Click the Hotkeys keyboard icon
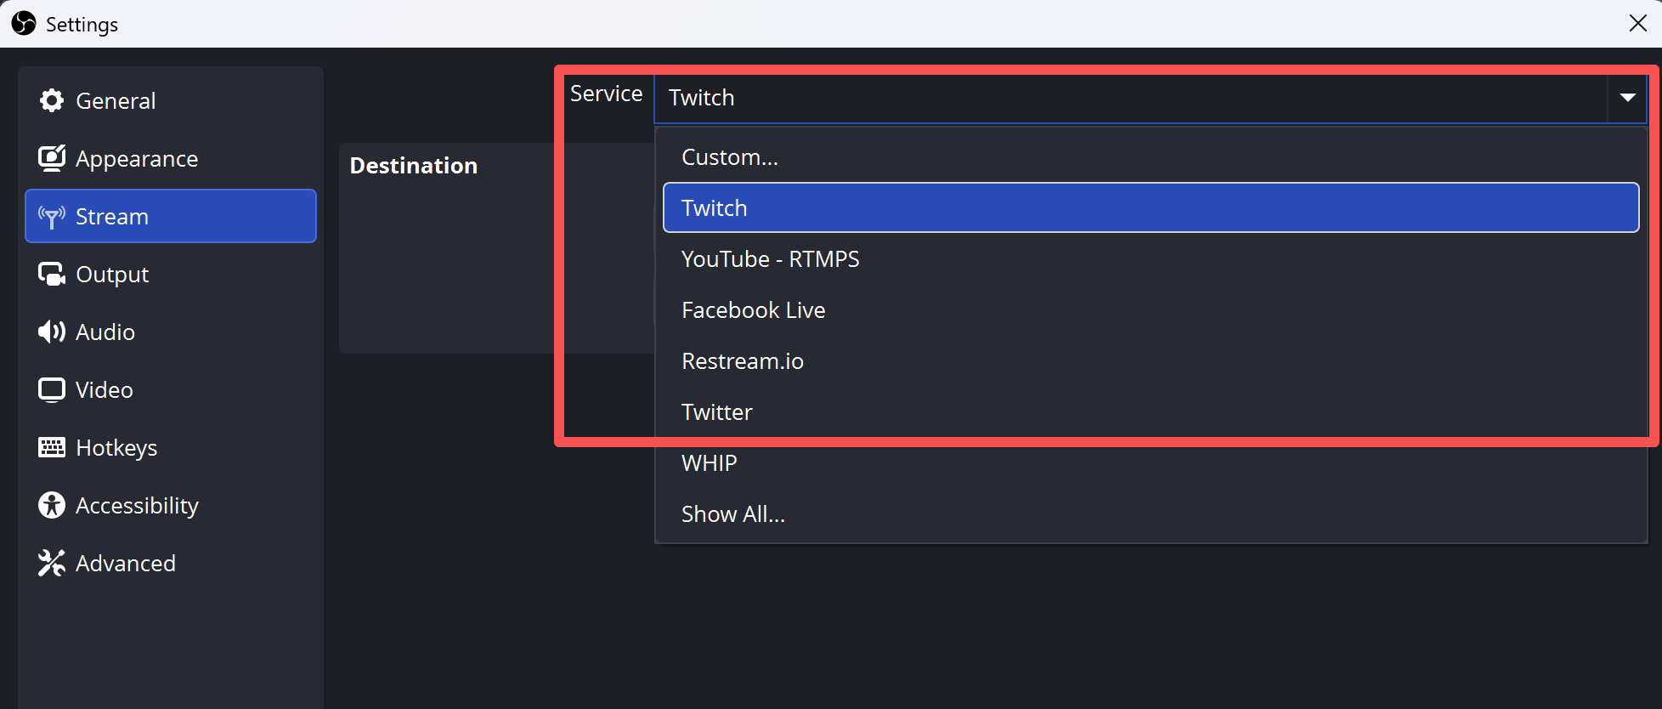The height and width of the screenshot is (709, 1662). point(52,447)
